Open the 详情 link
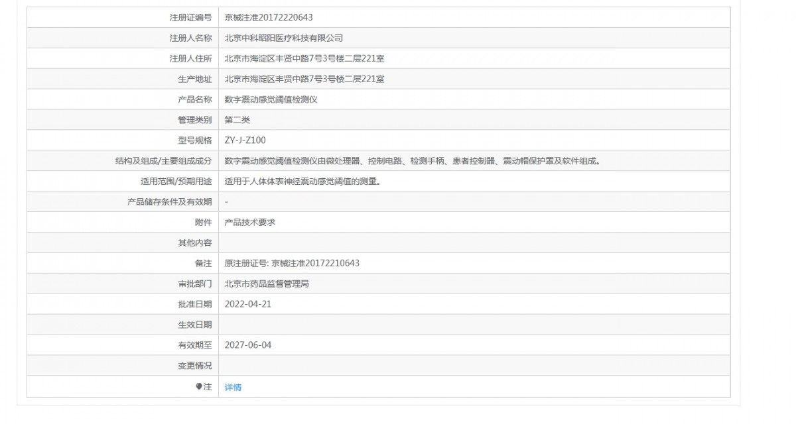The height and width of the screenshot is (424, 796). pos(233,387)
